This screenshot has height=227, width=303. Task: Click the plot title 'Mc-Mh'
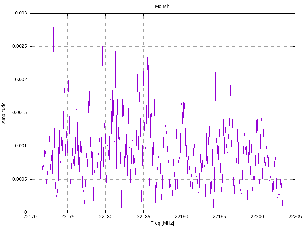162,7
